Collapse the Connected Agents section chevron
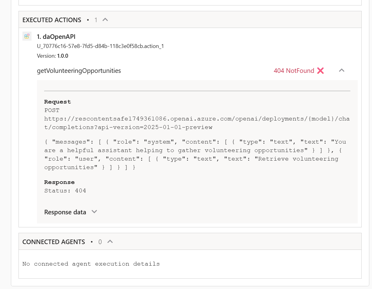The width and height of the screenshot is (372, 289). pos(110,242)
